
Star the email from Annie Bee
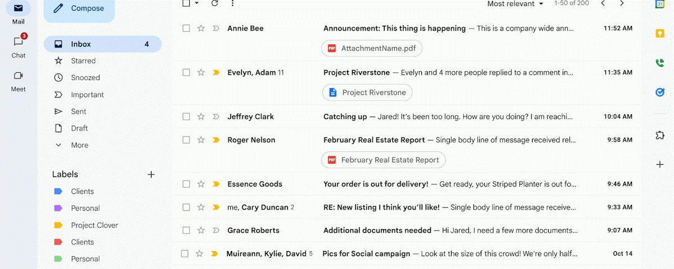(x=201, y=29)
